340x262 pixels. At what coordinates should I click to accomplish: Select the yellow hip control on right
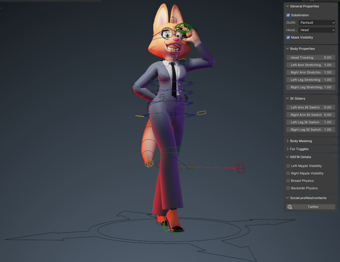tap(202, 113)
